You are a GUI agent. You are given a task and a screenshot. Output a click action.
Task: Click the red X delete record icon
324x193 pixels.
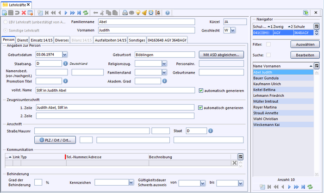click(24, 13)
